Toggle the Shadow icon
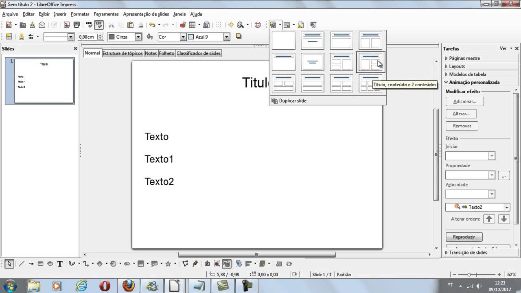 click(x=239, y=37)
